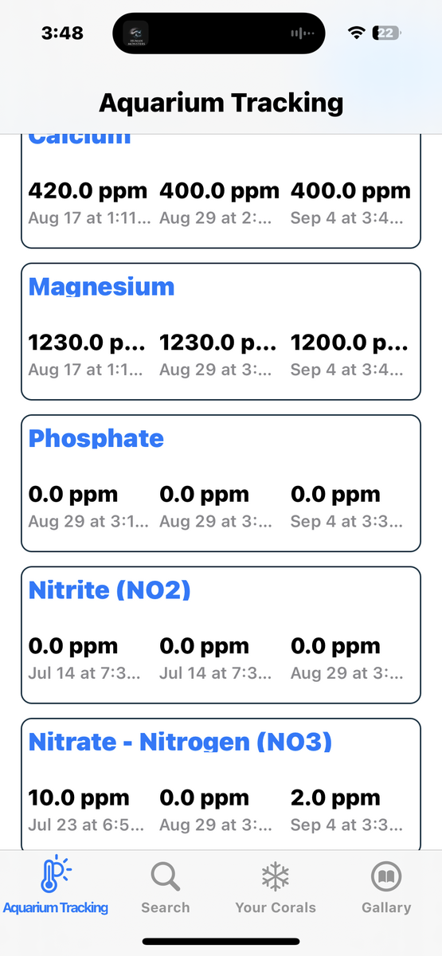This screenshot has height=956, width=442.
Task: Select the 2.0 ppm Nitrate reading
Action: tap(335, 797)
